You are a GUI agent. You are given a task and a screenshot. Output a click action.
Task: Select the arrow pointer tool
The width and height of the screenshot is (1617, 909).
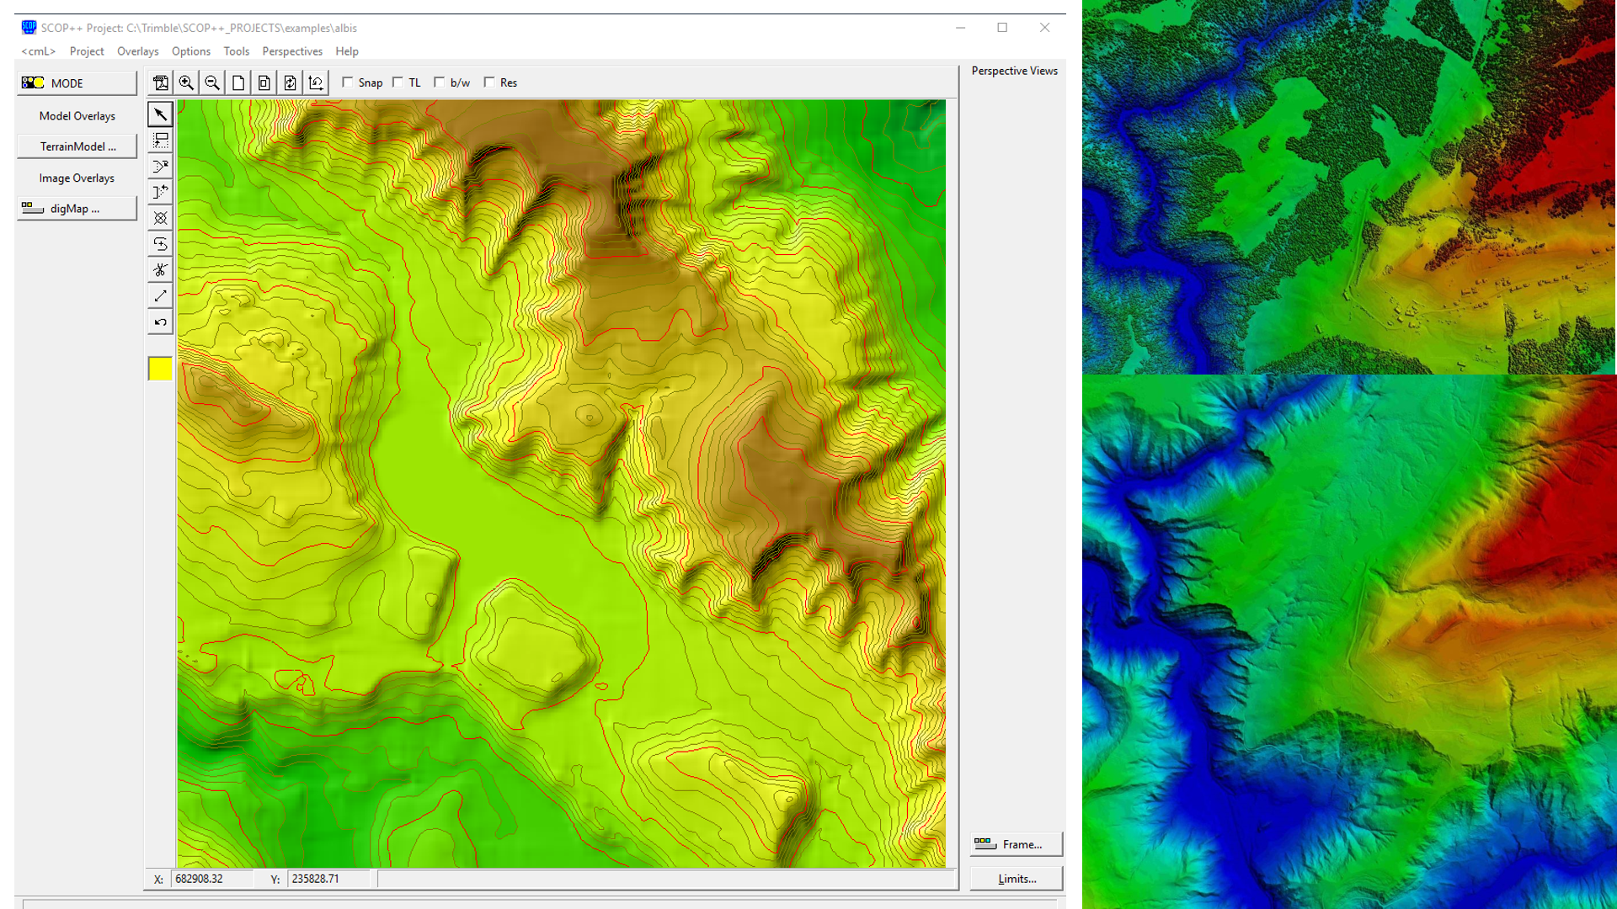coord(160,114)
